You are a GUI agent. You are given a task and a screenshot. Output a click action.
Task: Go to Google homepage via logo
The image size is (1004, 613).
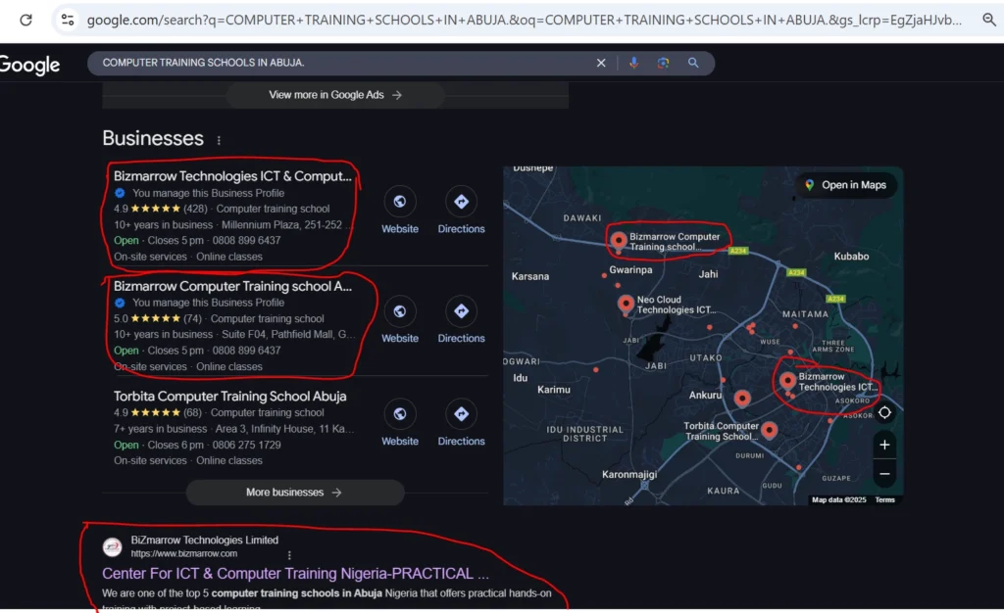point(29,64)
